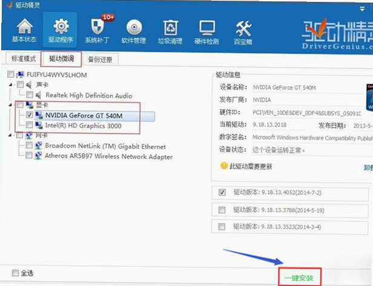373x286 pixels.
Task: Select Atheros AR5B97 Wireless Network Adapter row
Action: (109, 156)
